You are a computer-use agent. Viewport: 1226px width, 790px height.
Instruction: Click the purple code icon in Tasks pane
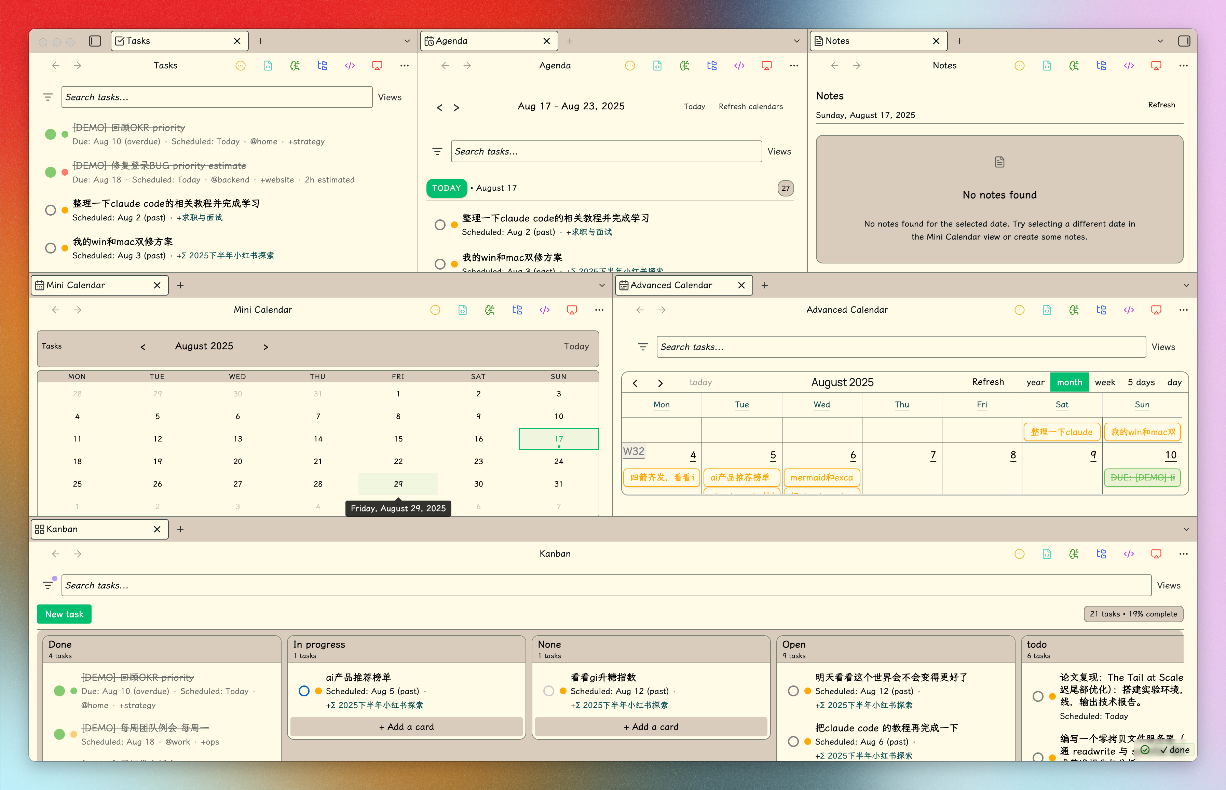[x=350, y=66]
